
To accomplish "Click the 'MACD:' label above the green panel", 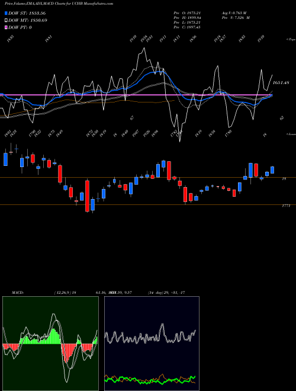I will (18, 293).
